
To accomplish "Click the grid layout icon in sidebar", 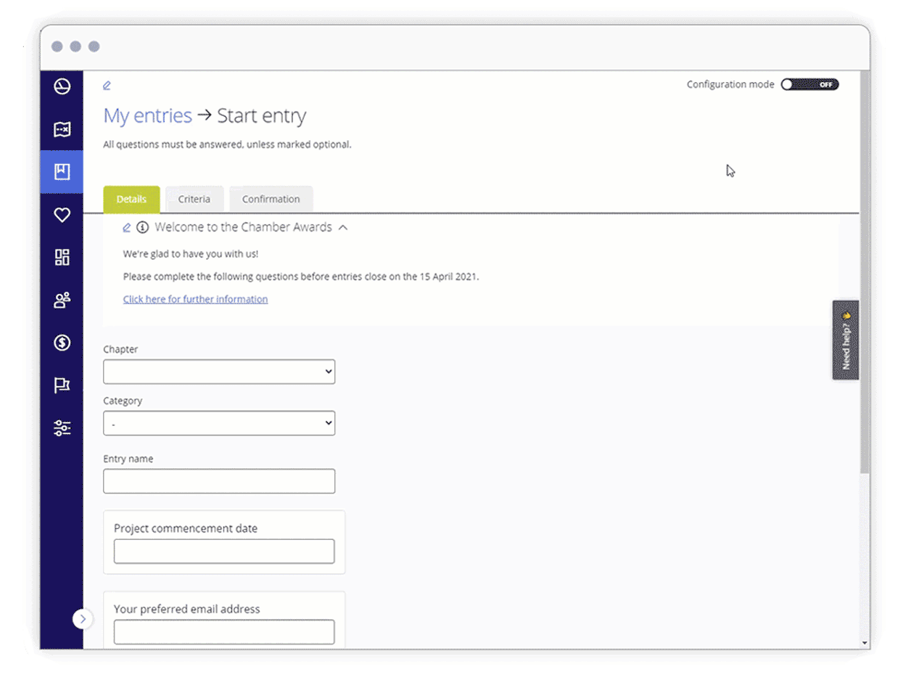I will [x=62, y=257].
